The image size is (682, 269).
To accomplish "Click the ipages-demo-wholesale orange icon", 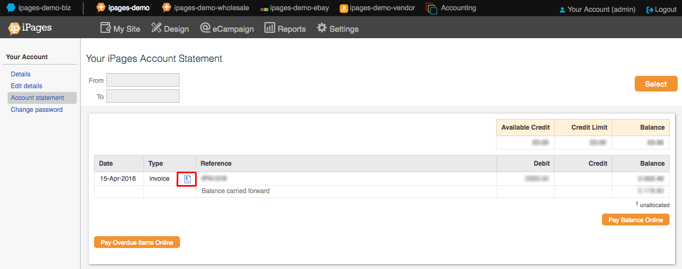I will pos(167,8).
